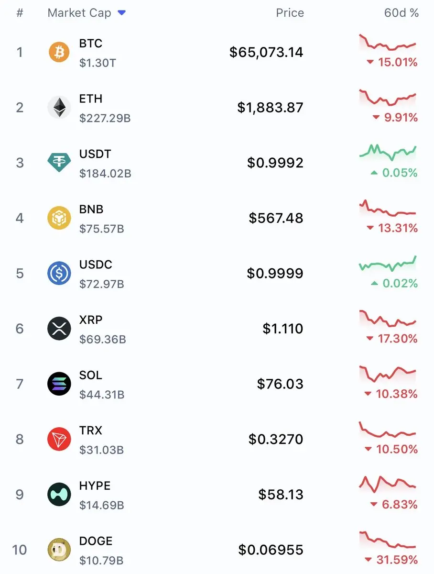Sort list by Price column header
Viewport: 434px width, 574px height.
pos(290,13)
